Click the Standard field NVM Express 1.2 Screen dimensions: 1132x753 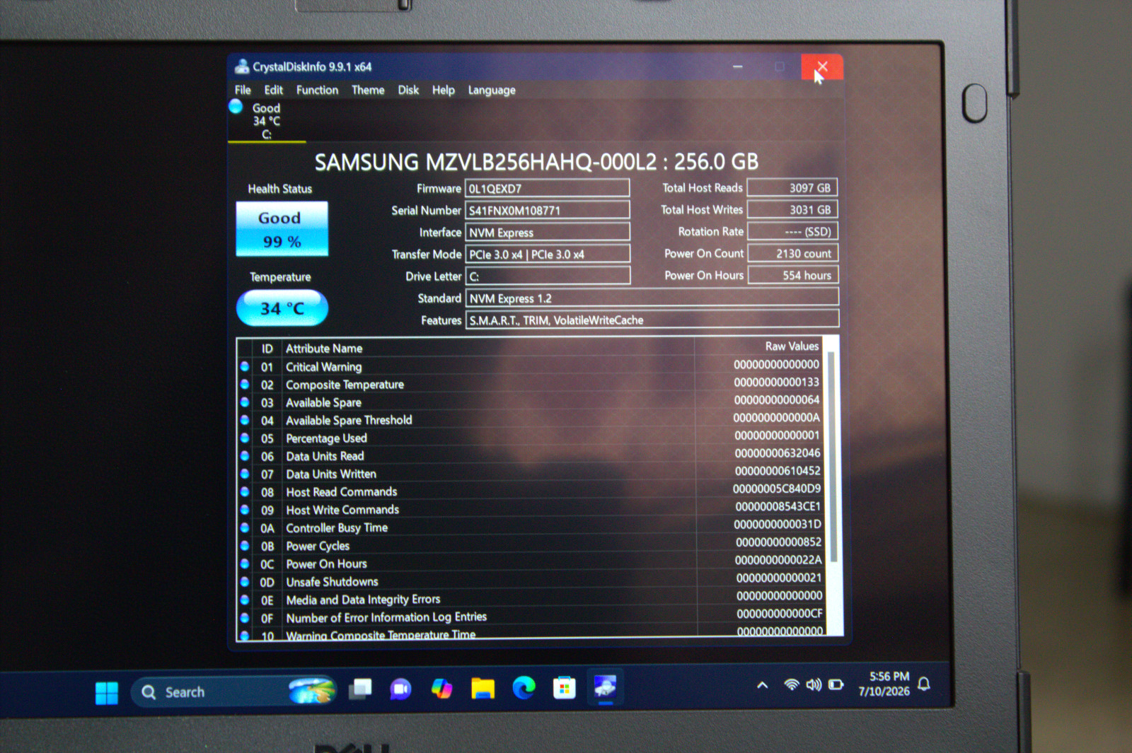[x=652, y=298]
